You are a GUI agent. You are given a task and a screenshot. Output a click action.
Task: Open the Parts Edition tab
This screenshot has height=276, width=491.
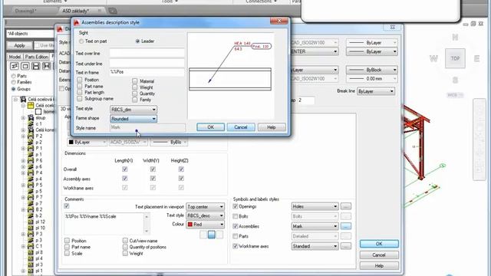[x=37, y=57]
